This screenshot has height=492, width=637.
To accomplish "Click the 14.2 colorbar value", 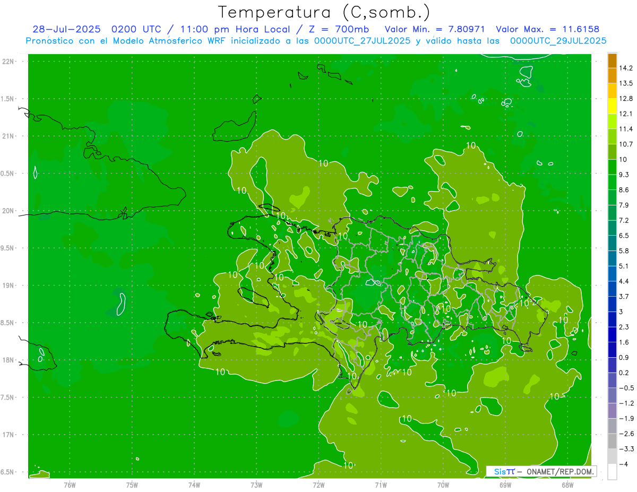I will click(626, 68).
